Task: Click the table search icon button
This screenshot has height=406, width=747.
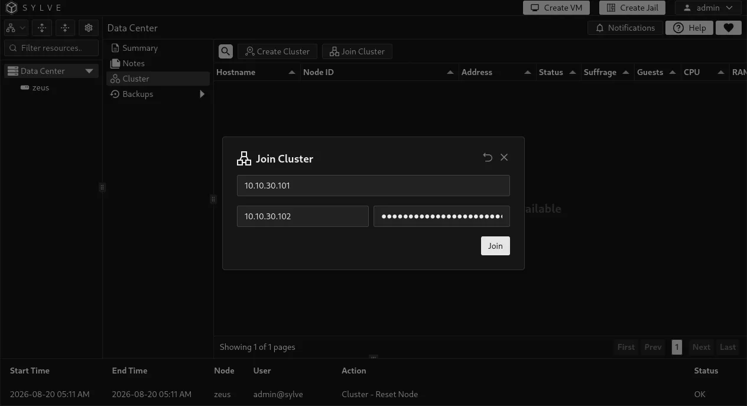Action: (x=225, y=51)
